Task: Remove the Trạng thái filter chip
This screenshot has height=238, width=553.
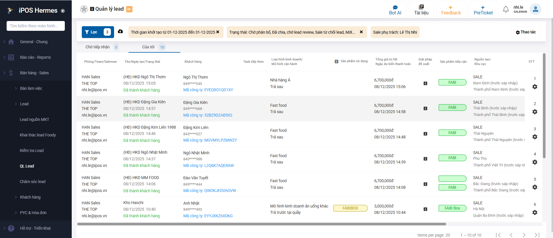Action: [x=361, y=32]
